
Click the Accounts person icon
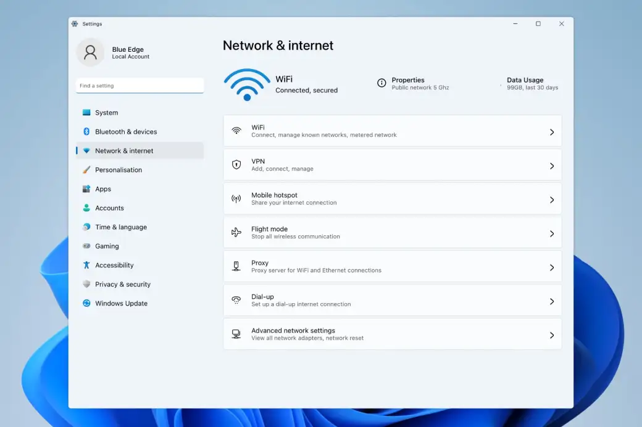click(86, 208)
